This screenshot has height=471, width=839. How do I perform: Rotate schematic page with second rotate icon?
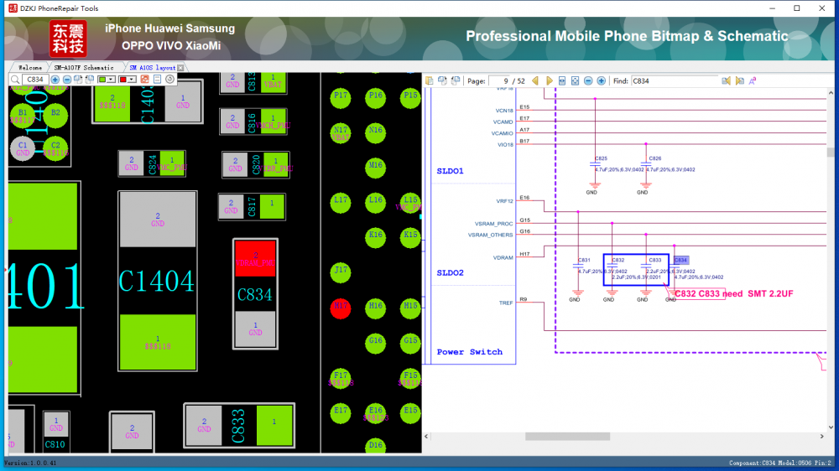click(456, 80)
